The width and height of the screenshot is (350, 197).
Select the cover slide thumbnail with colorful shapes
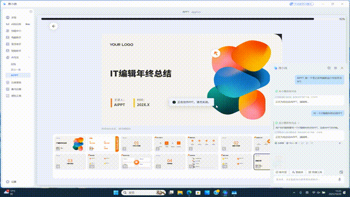tap(70, 144)
